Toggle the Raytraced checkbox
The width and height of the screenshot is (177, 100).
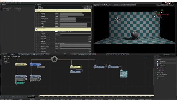(56, 42)
